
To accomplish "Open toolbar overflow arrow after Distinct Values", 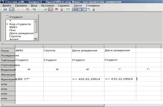I will [93, 10].
